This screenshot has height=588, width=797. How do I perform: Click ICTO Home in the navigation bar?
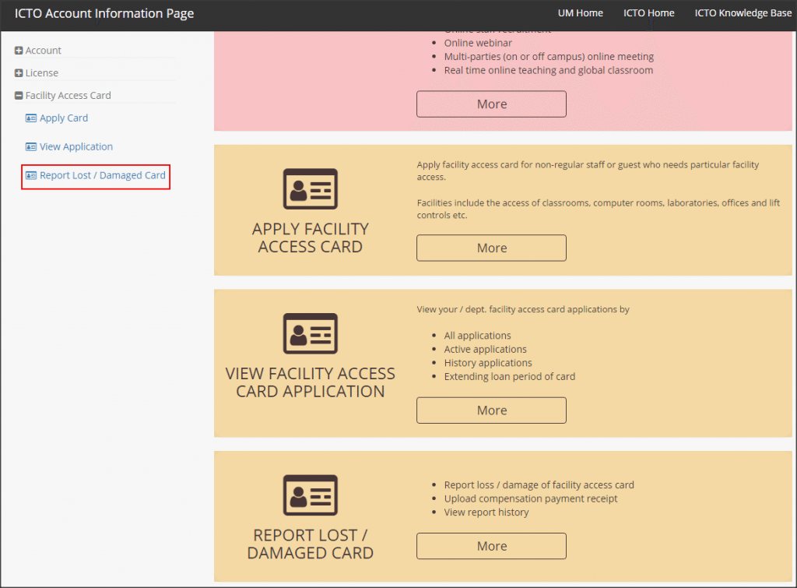(x=648, y=12)
